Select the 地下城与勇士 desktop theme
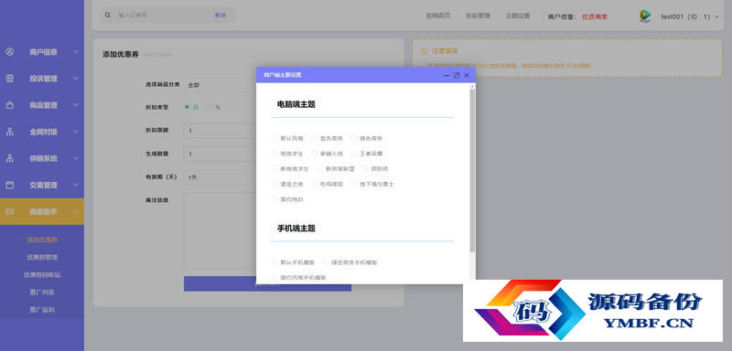 pos(354,184)
